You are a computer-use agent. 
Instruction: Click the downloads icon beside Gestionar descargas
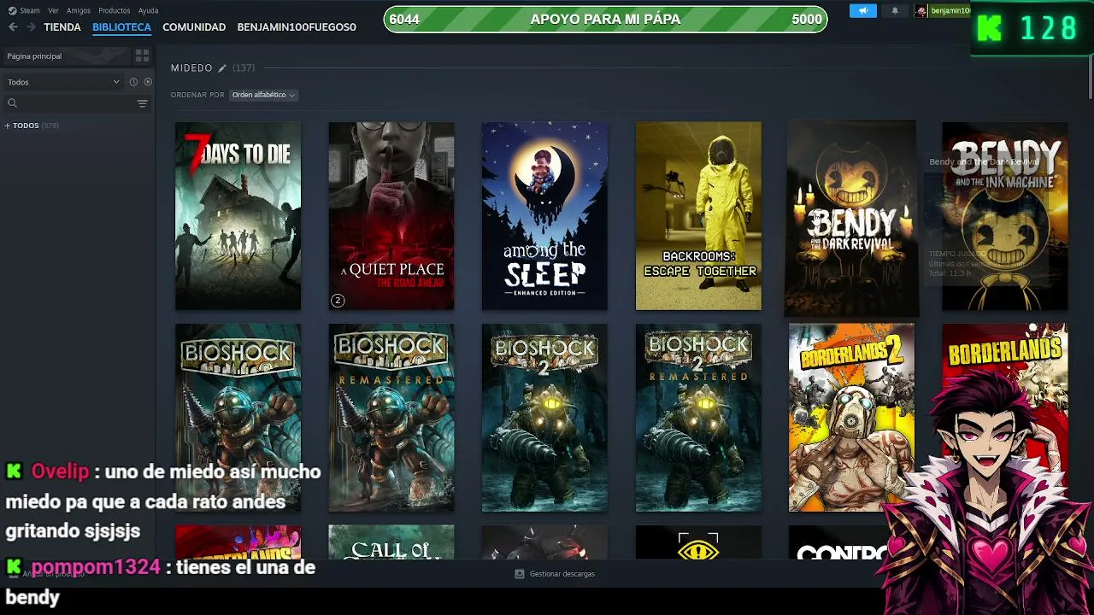click(519, 574)
